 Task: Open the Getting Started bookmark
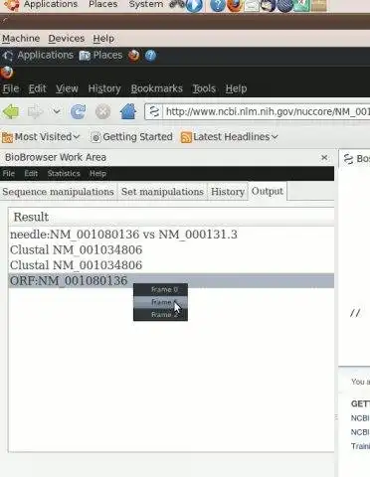[x=131, y=137]
